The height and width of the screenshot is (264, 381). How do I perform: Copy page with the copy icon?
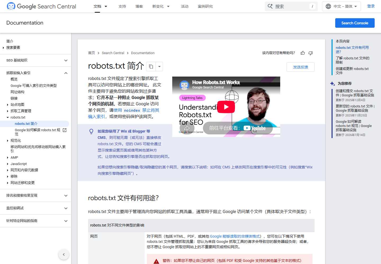pos(151,67)
